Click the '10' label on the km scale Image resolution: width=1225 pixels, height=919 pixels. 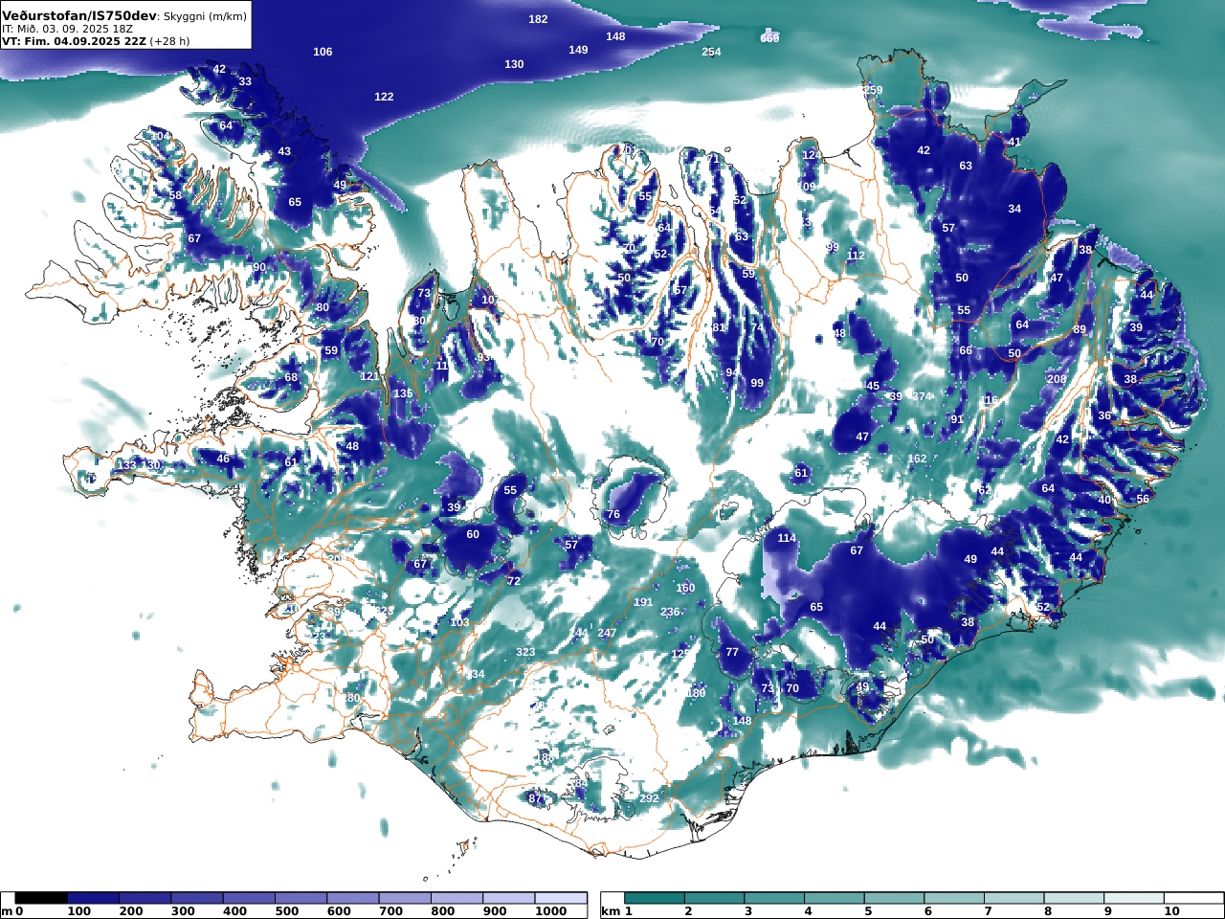coord(1171,912)
